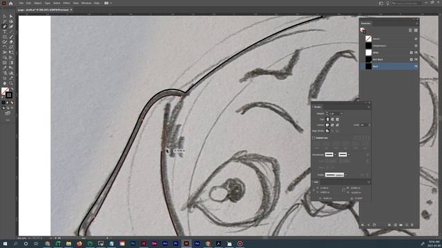Image resolution: width=442 pixels, height=248 pixels.
Task: Select the Rectangle tool
Action: click(x=5, y=37)
